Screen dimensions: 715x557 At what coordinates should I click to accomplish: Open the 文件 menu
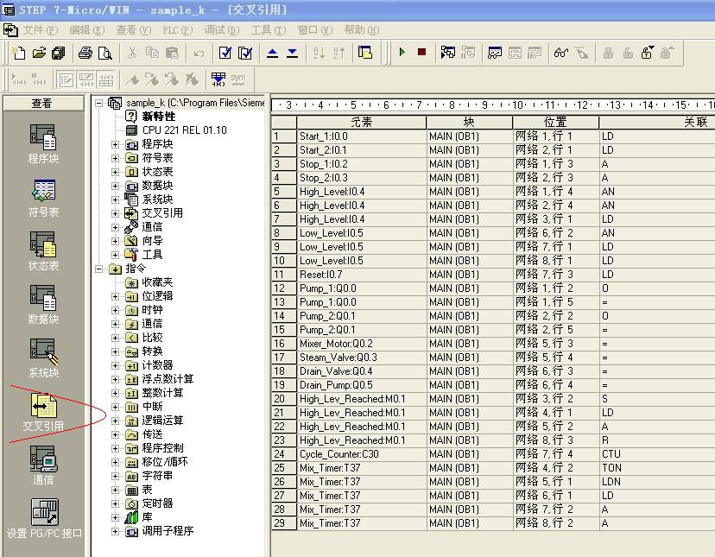point(40,29)
